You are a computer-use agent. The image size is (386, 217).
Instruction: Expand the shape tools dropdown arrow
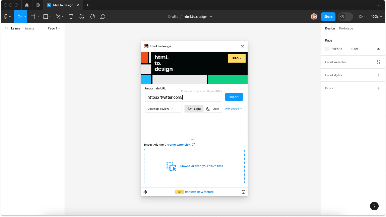tap(50, 17)
